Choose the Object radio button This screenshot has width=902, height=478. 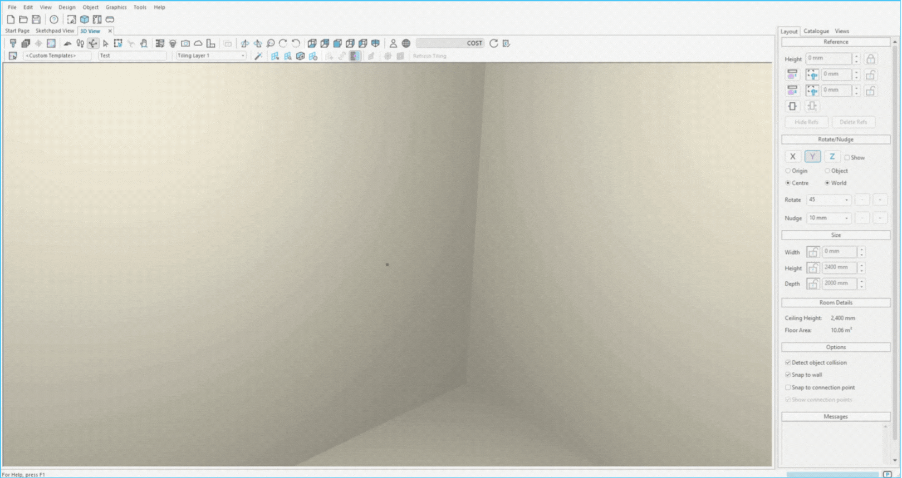point(827,171)
